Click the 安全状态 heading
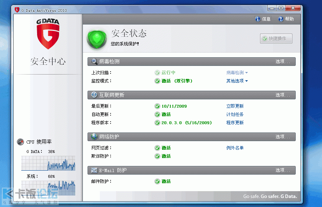This screenshot has width=322, height=207. coord(129,33)
